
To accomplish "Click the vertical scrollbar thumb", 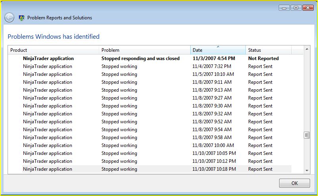I will (307, 135).
